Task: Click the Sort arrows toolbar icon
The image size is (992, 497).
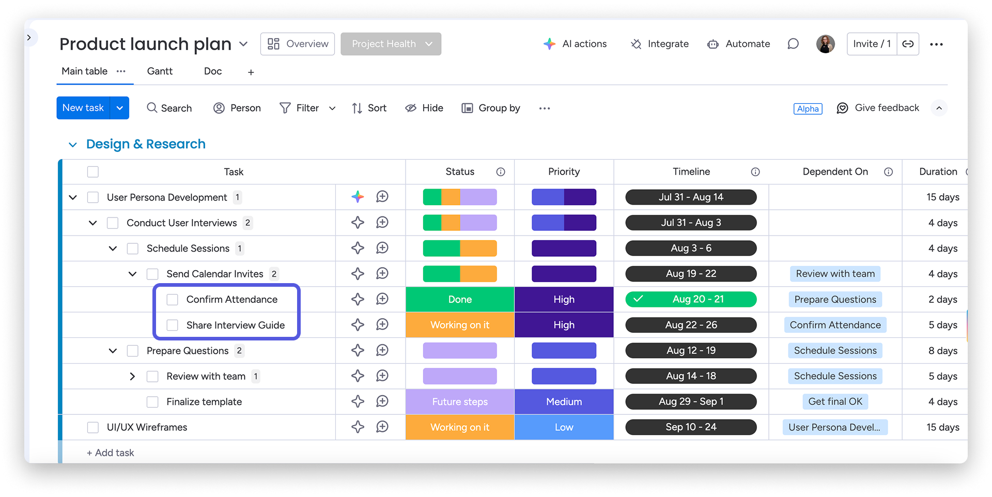Action: click(357, 108)
